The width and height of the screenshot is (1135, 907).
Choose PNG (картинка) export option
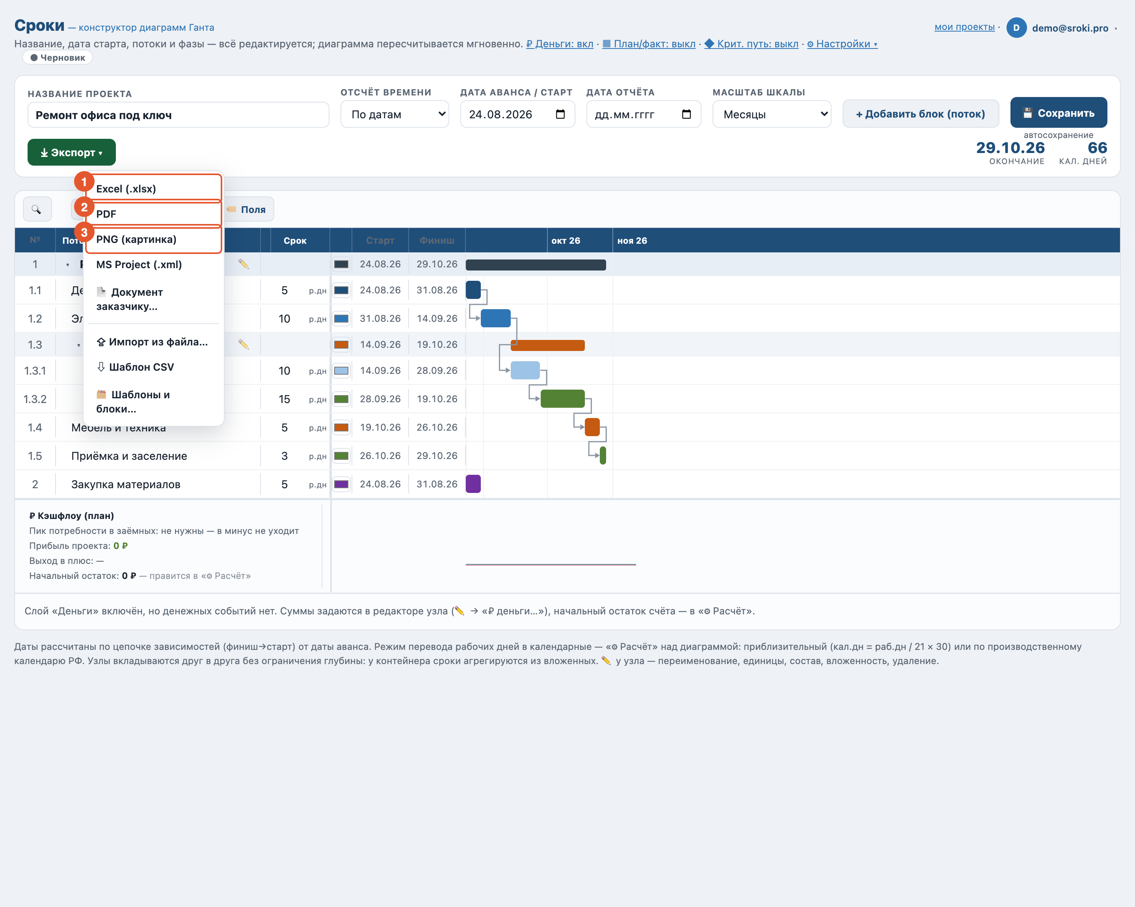[153, 239]
